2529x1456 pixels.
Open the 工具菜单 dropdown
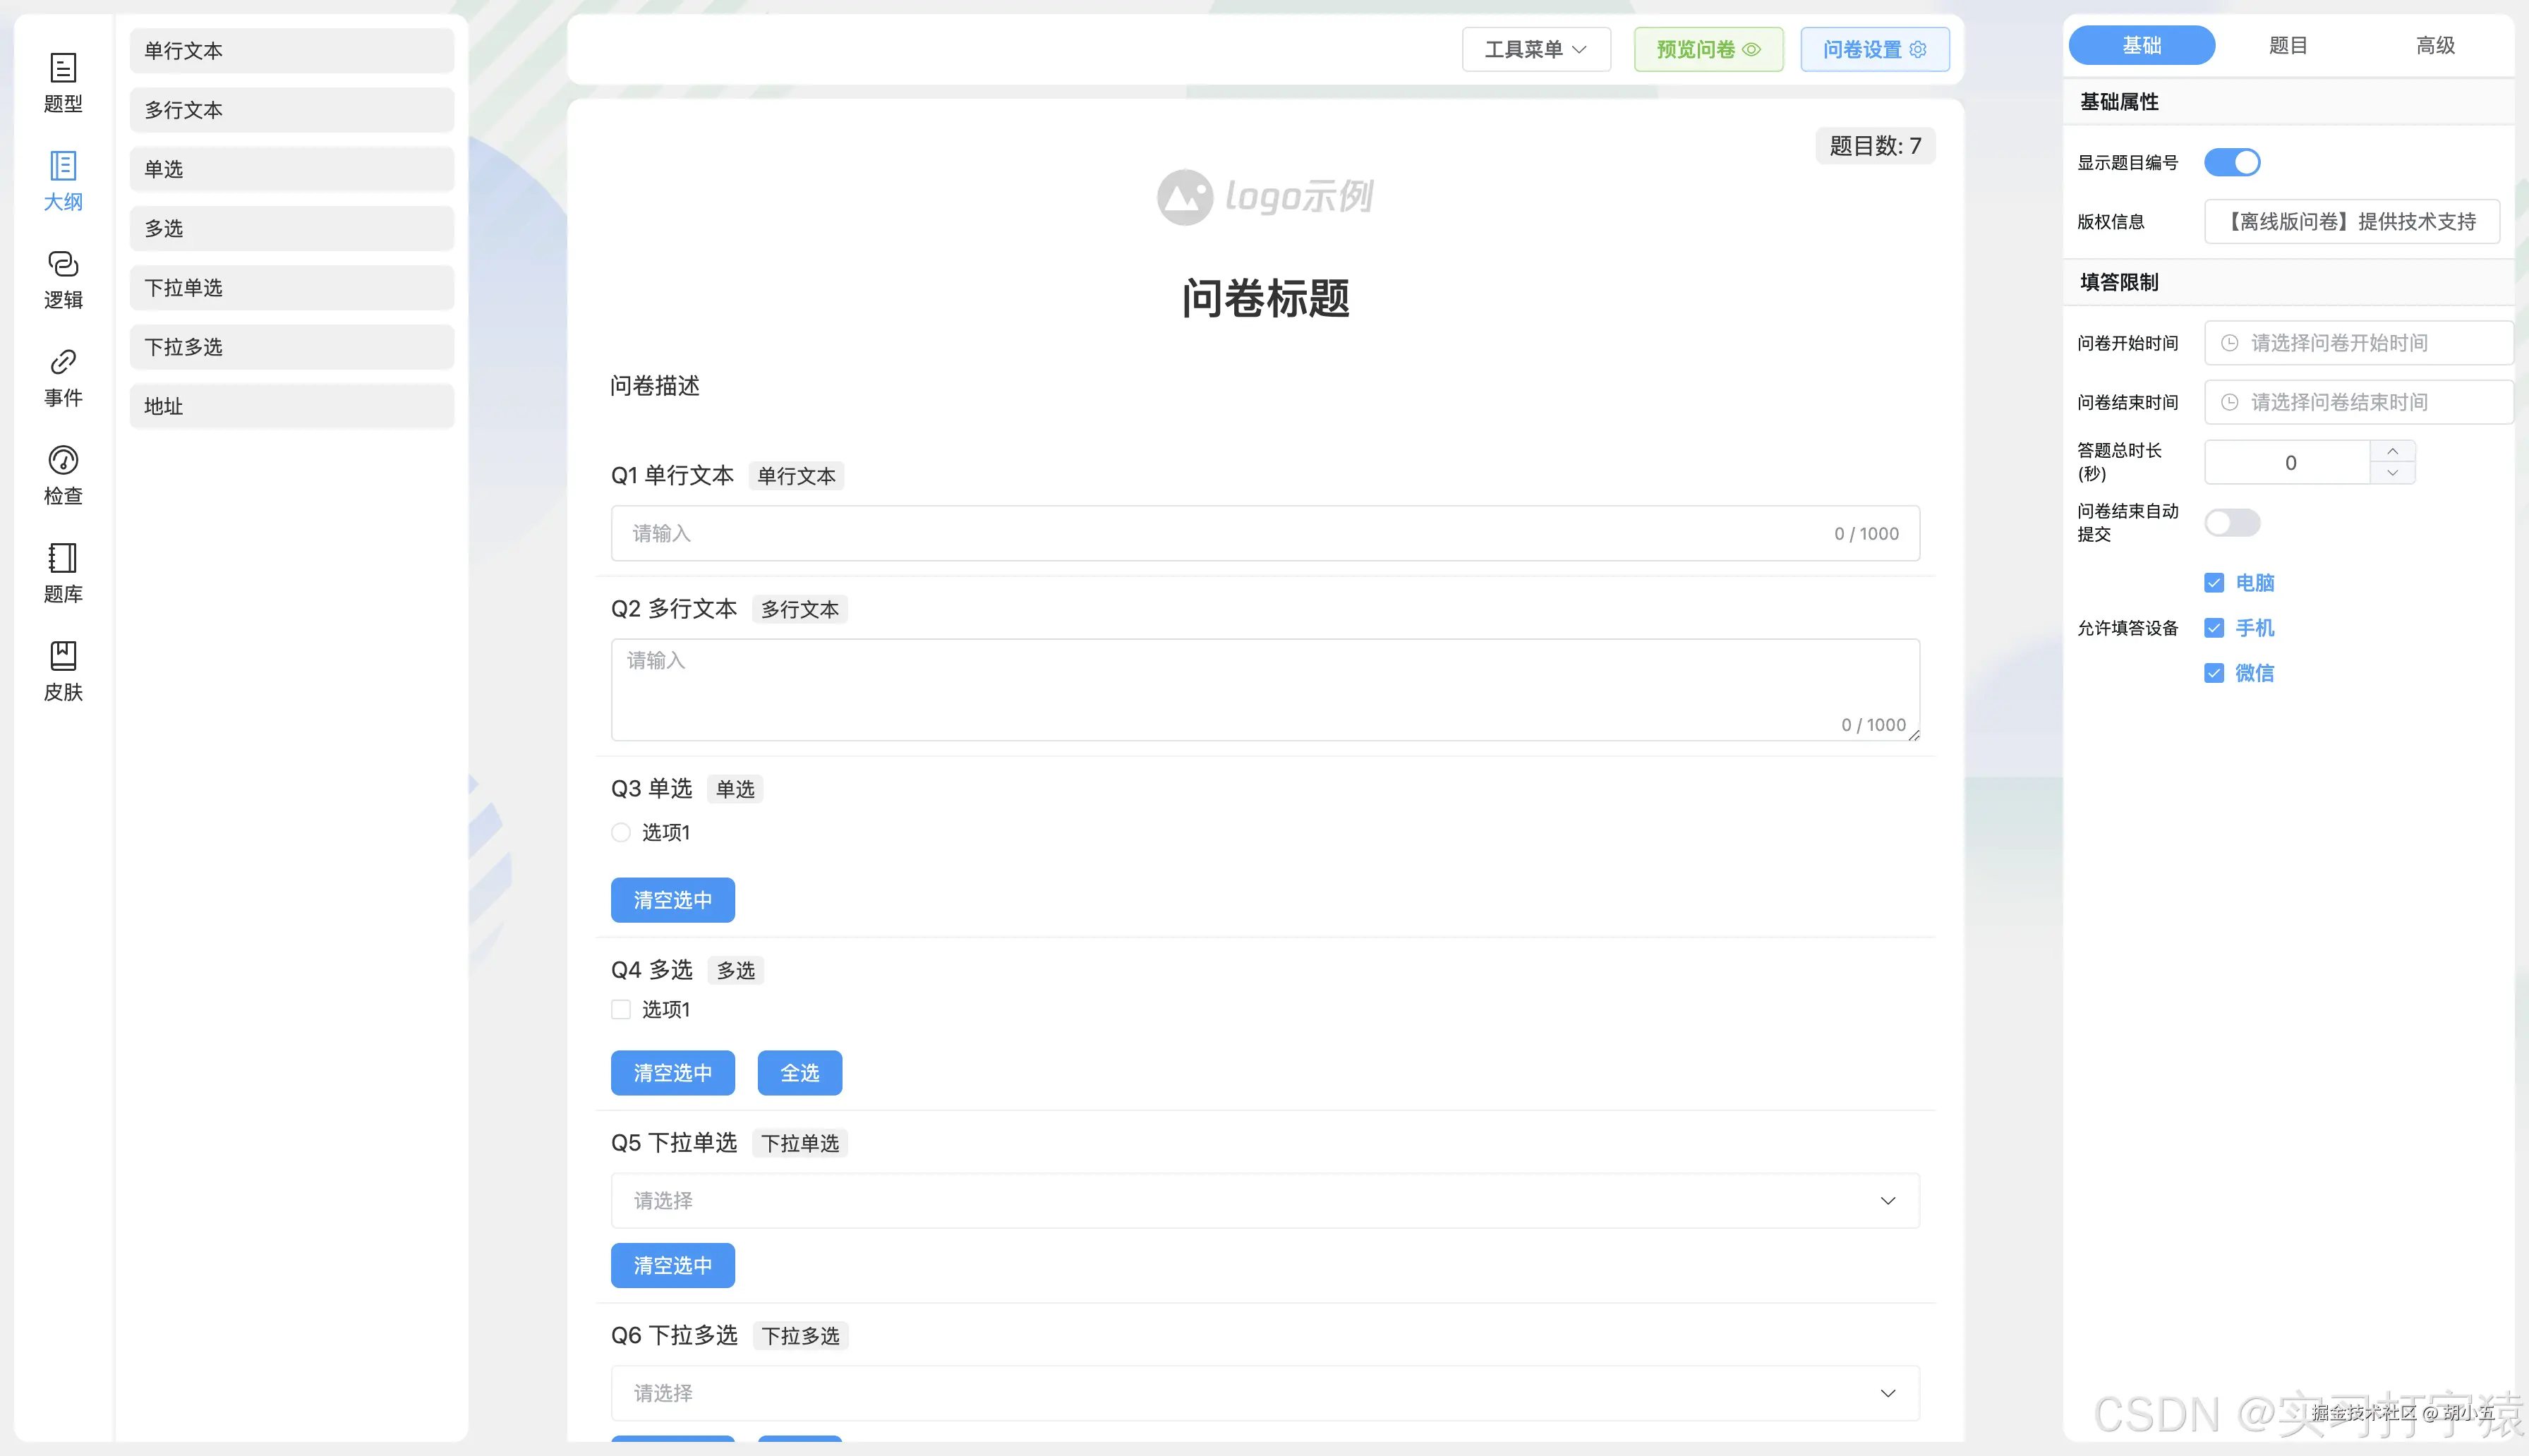click(1535, 48)
